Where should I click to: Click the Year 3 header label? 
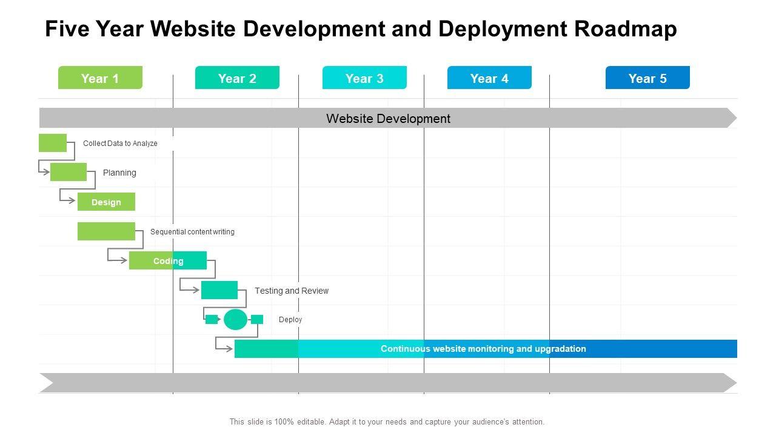click(364, 78)
